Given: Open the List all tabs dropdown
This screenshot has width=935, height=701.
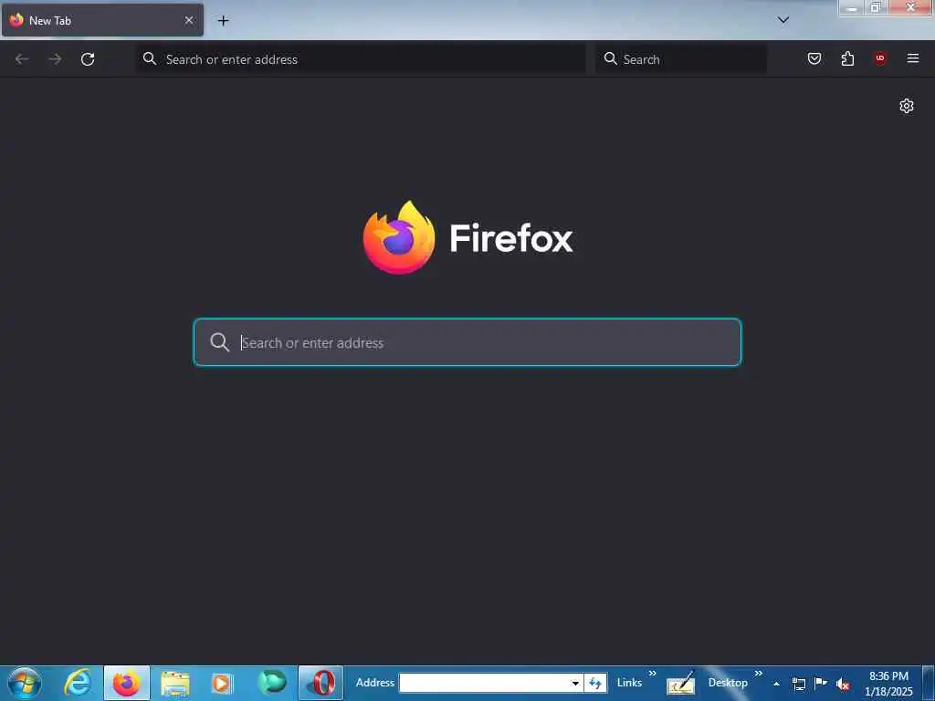Looking at the screenshot, I should pos(783,20).
